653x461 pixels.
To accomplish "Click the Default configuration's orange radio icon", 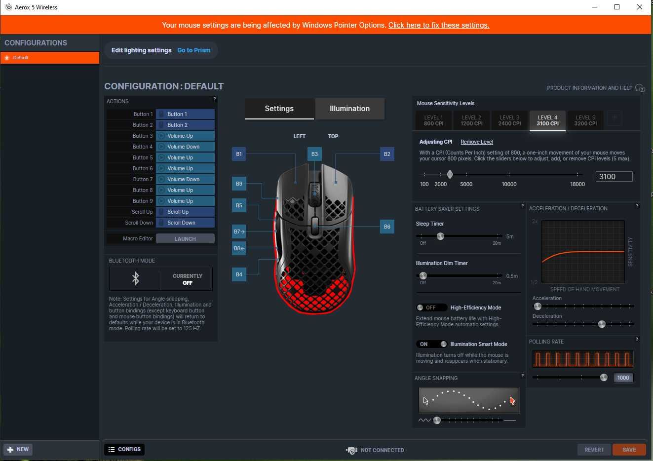I will pyautogui.click(x=7, y=58).
